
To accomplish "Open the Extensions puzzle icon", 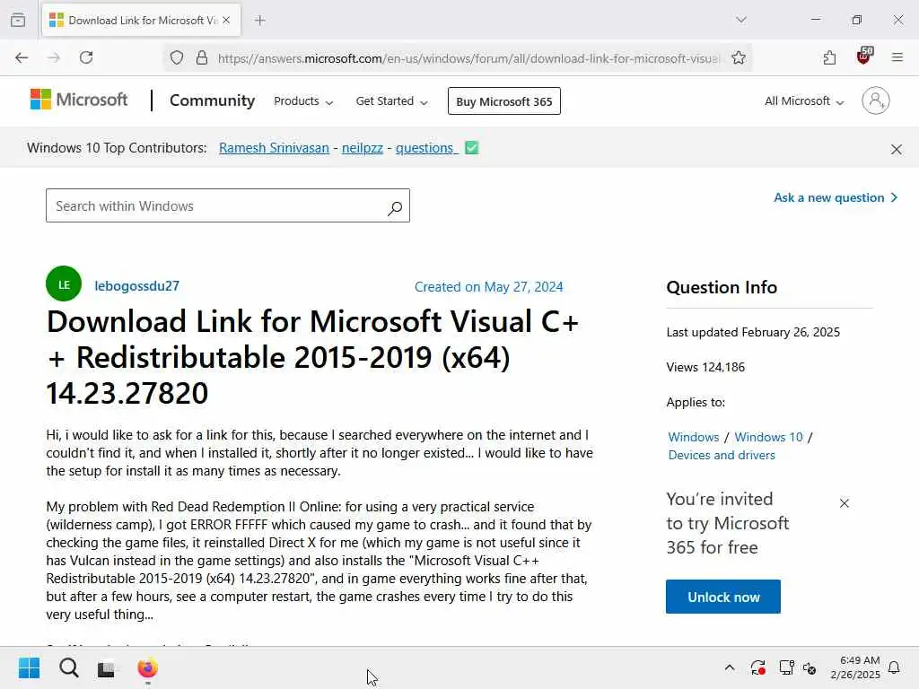I will [x=829, y=57].
